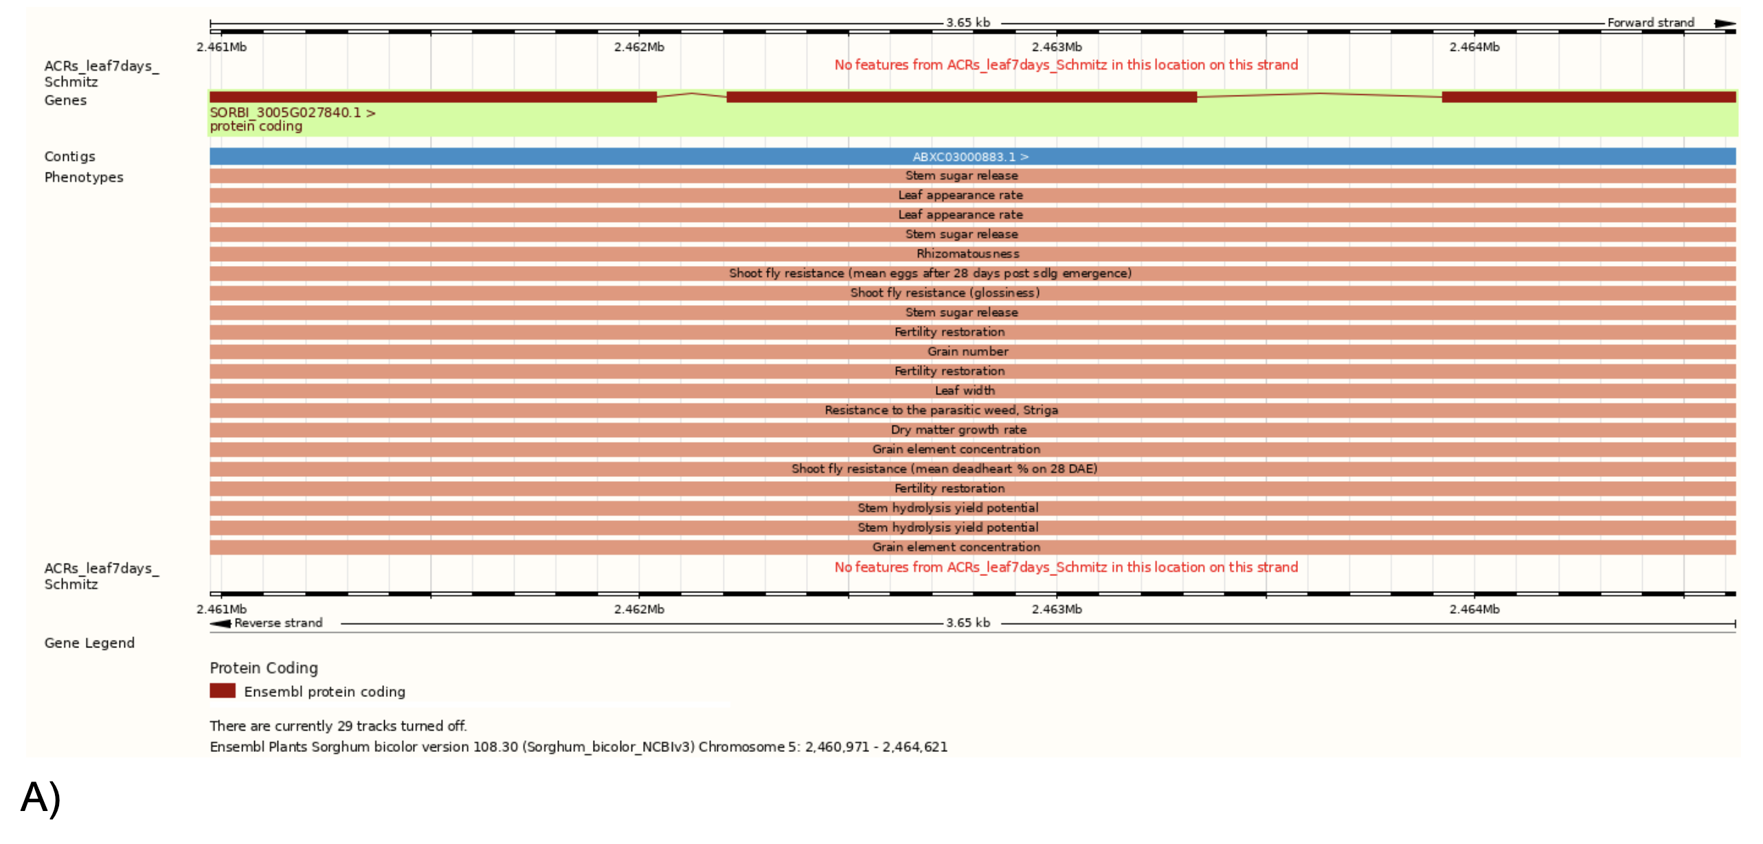This screenshot has width=1763, height=844.
Task: Select the Grain number phenotype feature
Action: [967, 351]
